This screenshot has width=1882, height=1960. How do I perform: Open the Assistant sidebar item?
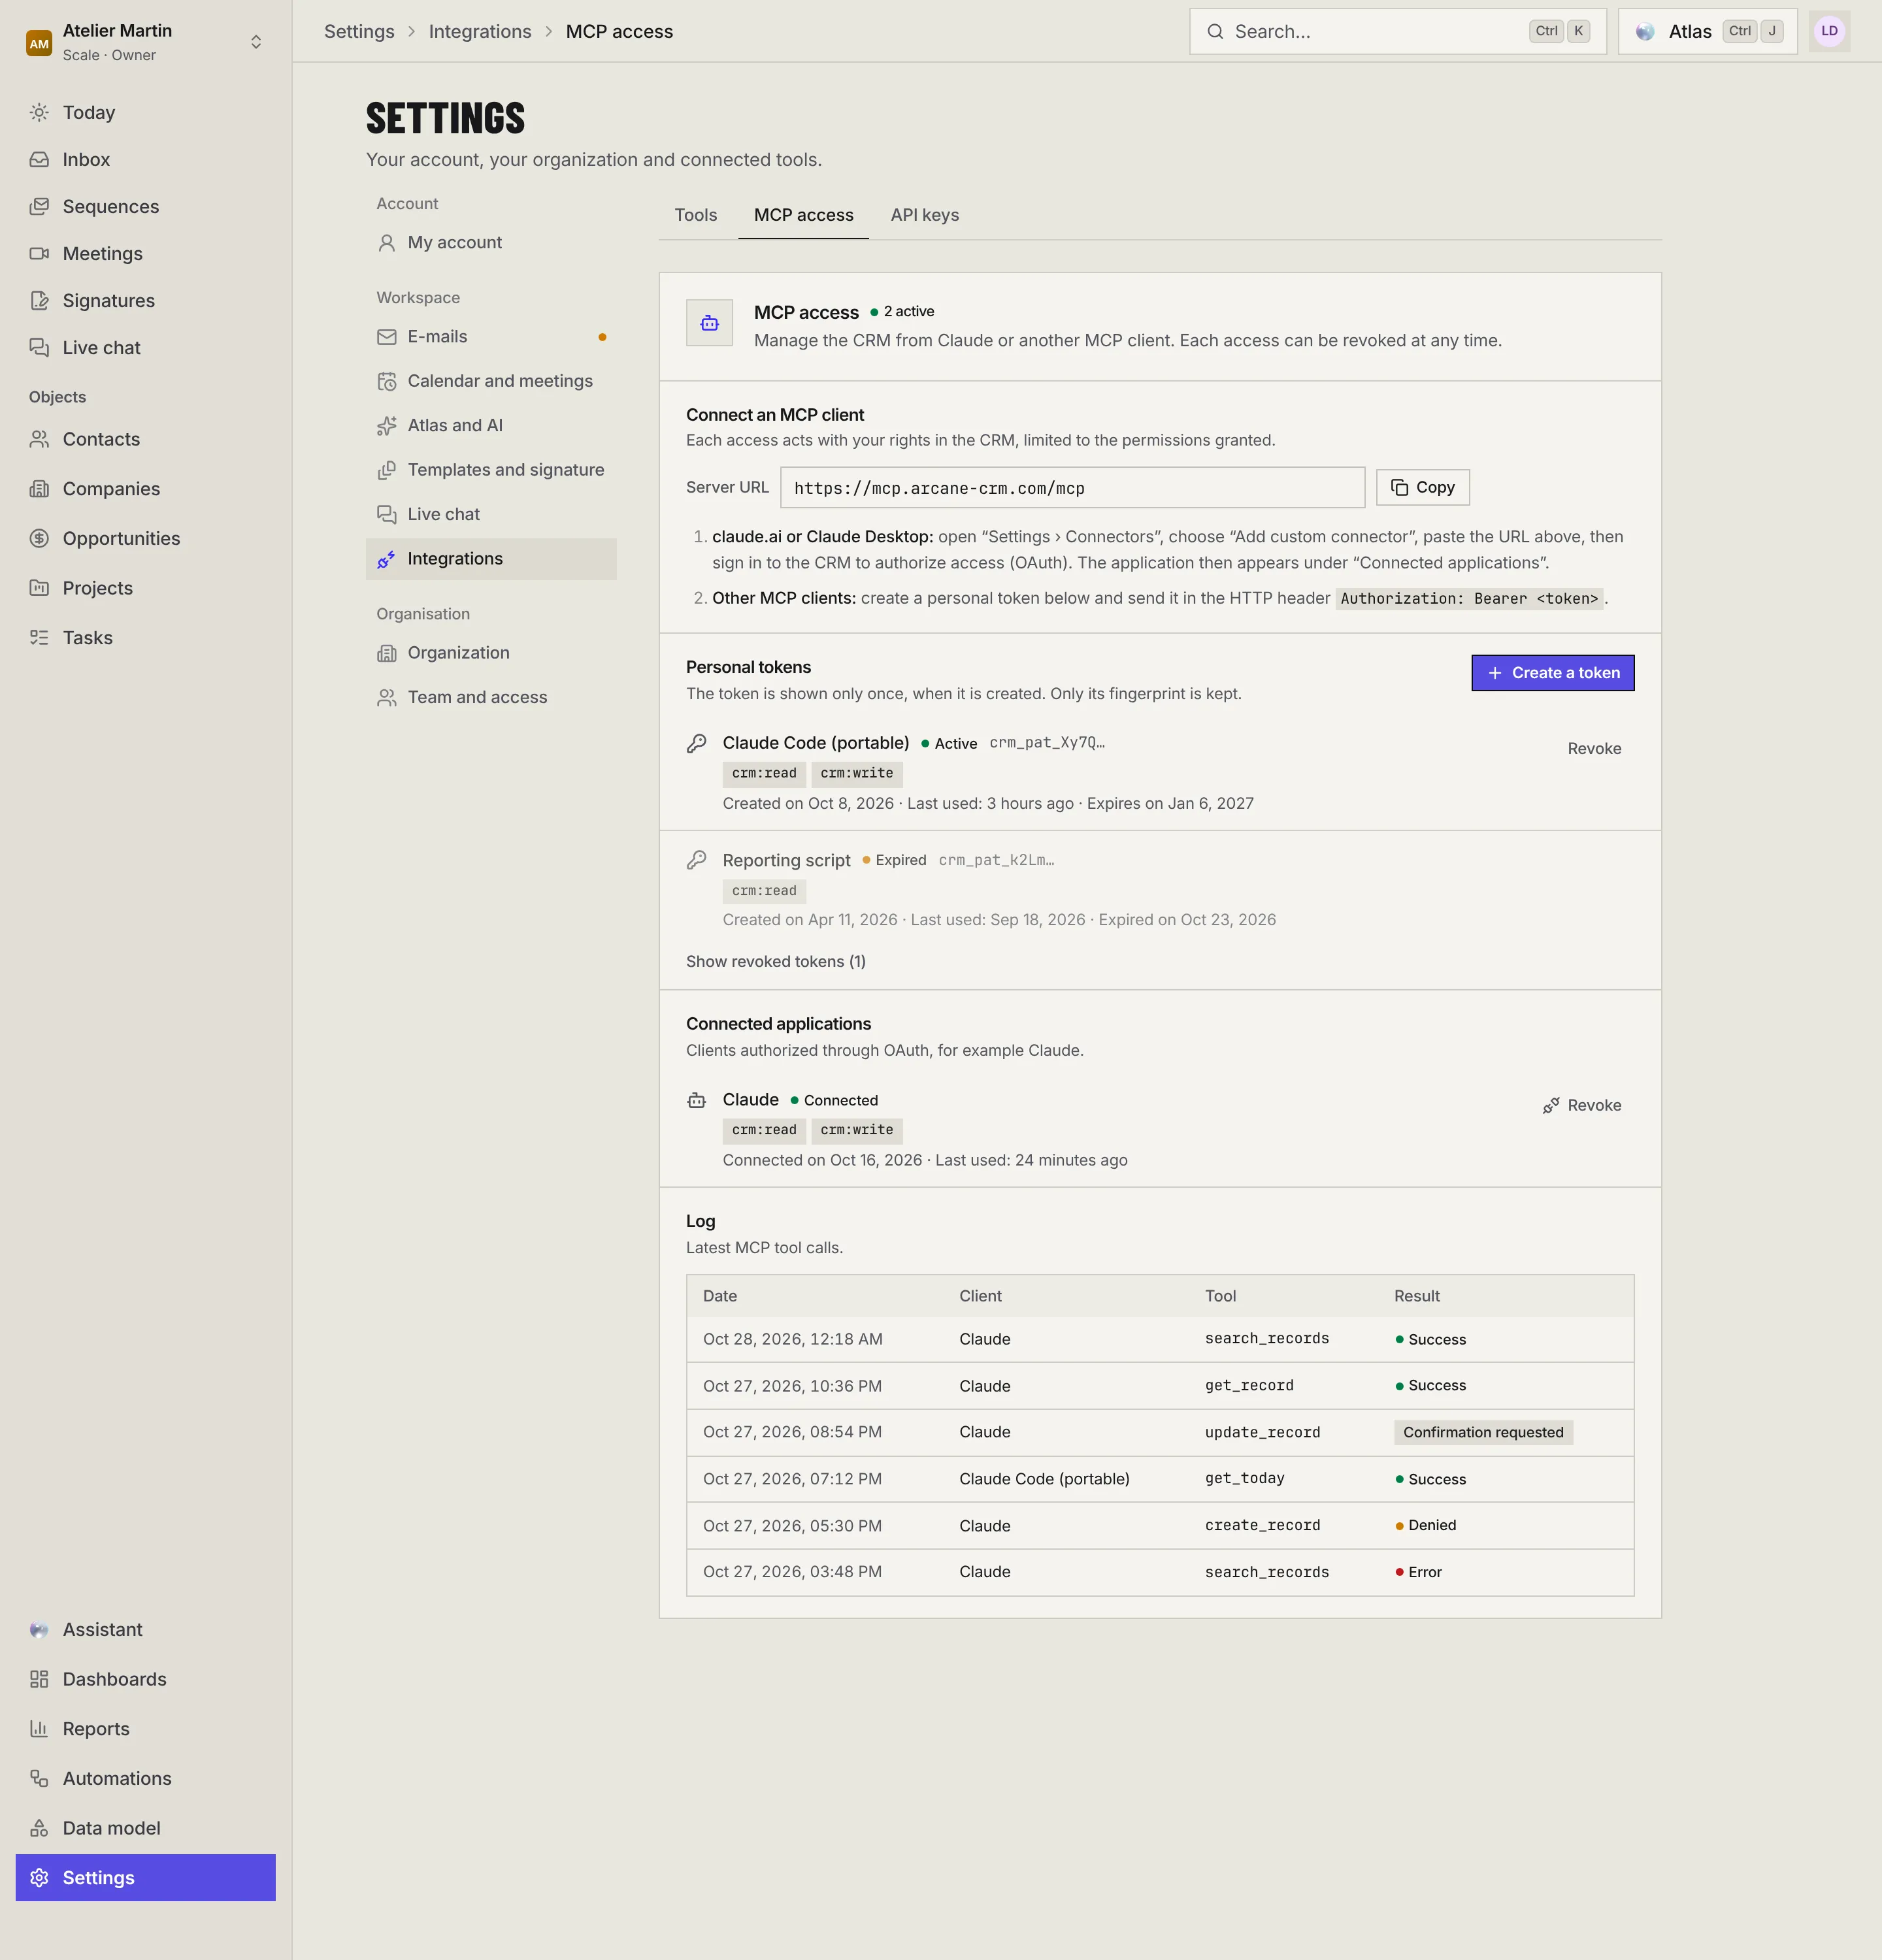[x=146, y=1630]
